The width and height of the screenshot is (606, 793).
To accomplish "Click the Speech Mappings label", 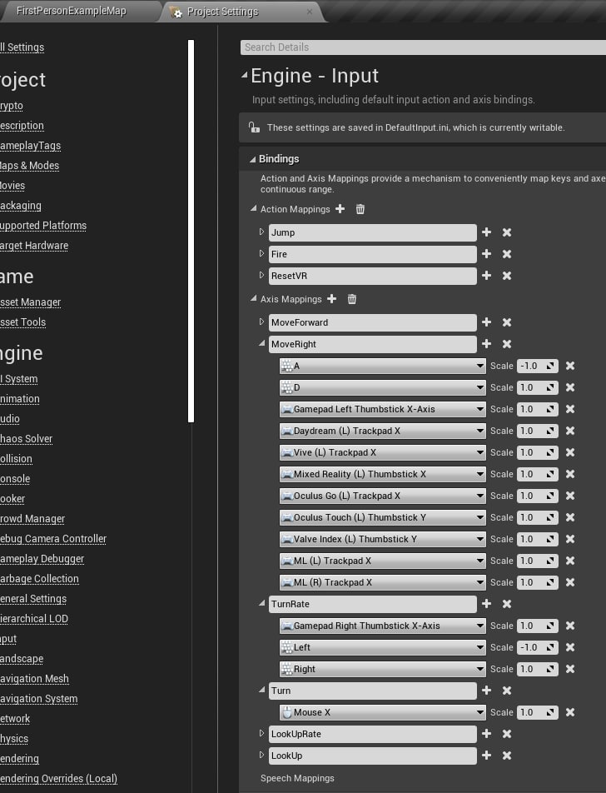I will coord(297,778).
